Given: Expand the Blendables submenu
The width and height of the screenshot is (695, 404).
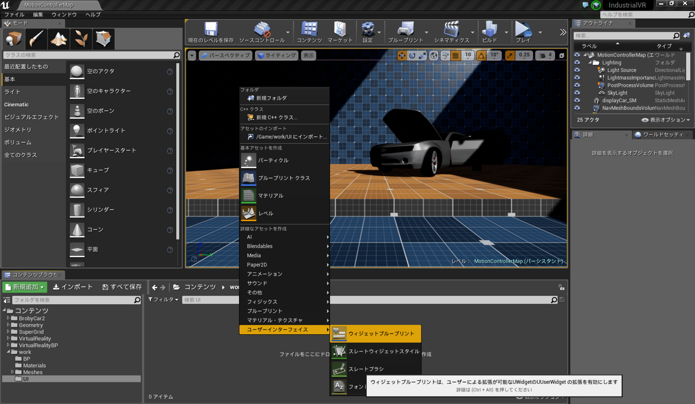Looking at the screenshot, I should [x=284, y=246].
